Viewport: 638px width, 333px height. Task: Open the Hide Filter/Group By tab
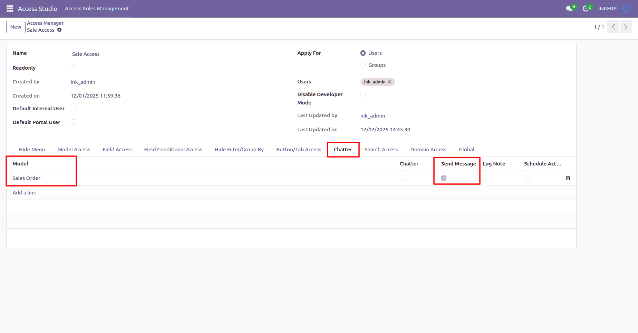pyautogui.click(x=239, y=150)
